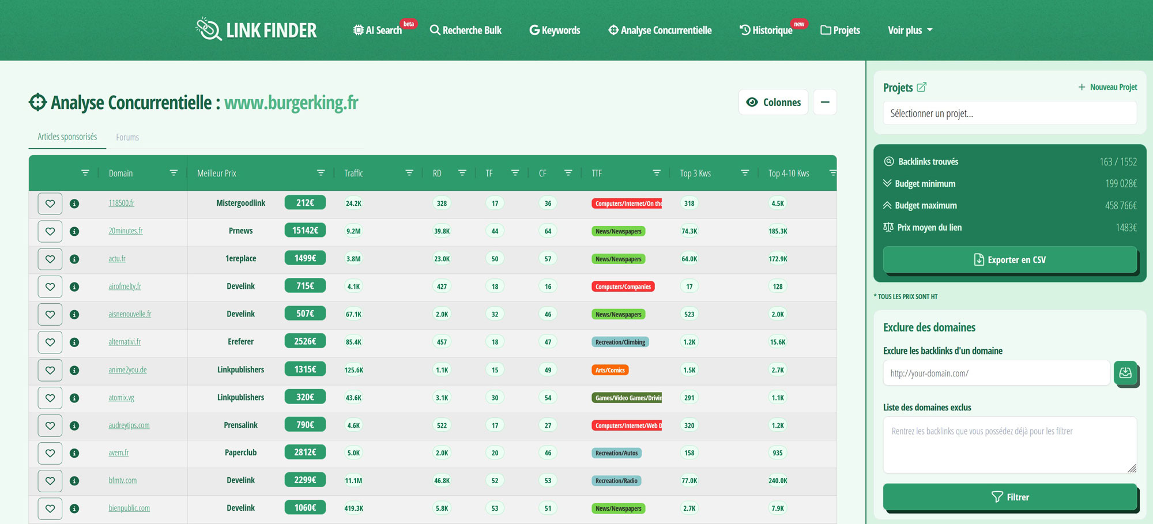This screenshot has width=1153, height=524.
Task: Open the Traffic column filter icon
Action: (x=409, y=173)
